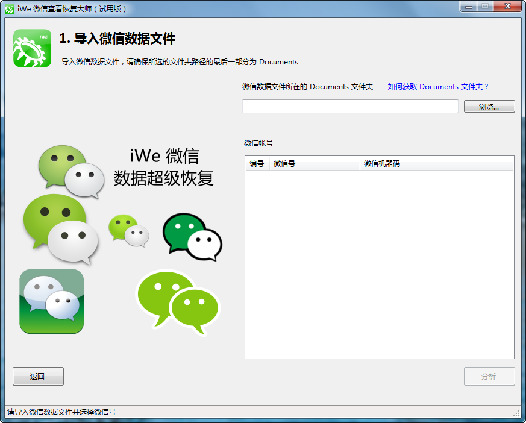526x423 pixels.
Task: Click the 返回 back button
Action: point(38,377)
